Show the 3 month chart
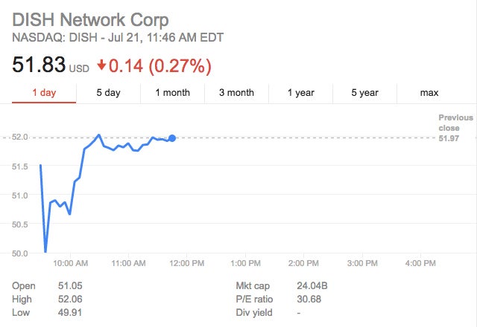Screen dimensions: 477x327 [236, 93]
